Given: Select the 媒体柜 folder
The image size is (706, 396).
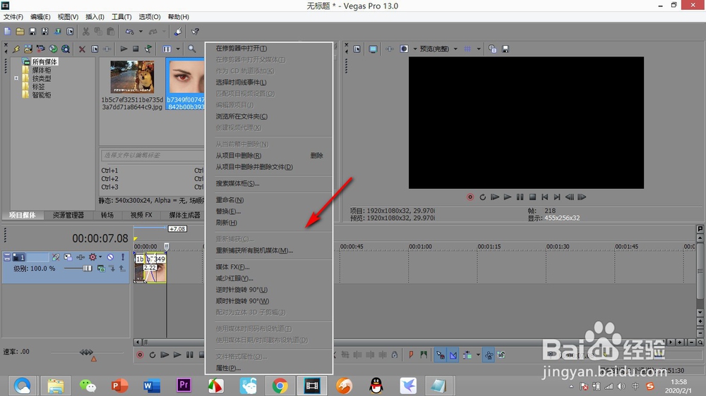Looking at the screenshot, I should click(x=42, y=70).
